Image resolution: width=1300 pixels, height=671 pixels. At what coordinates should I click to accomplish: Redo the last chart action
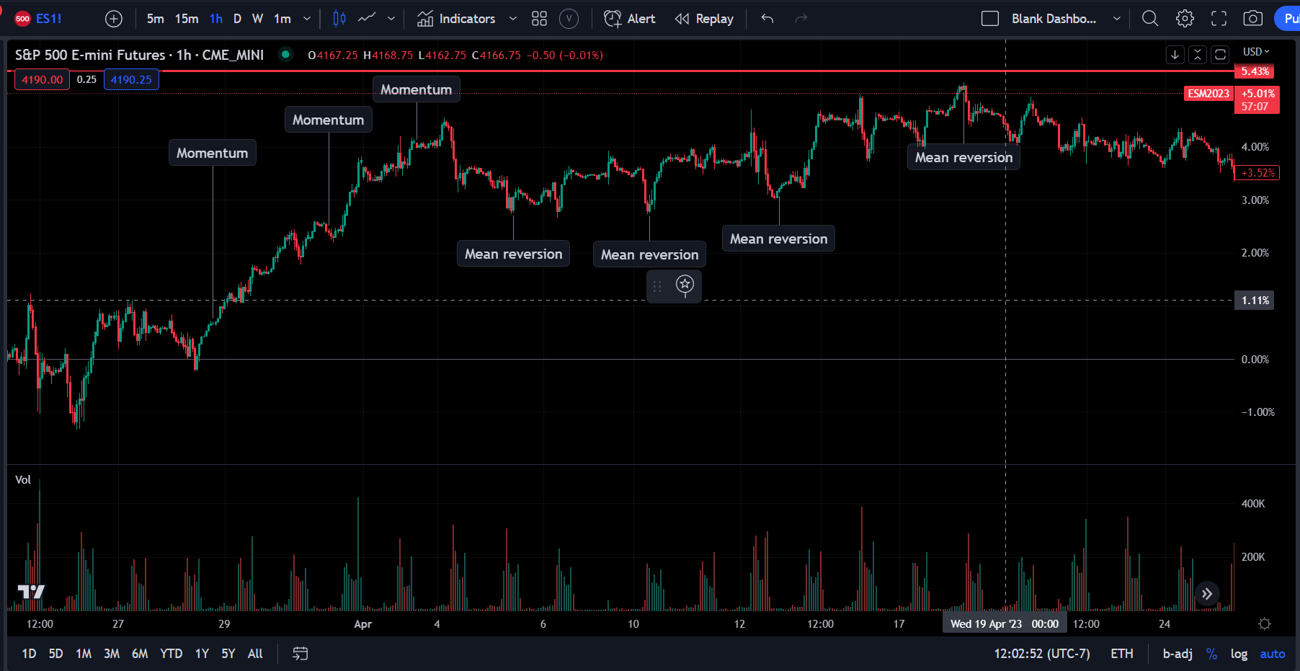pos(801,19)
